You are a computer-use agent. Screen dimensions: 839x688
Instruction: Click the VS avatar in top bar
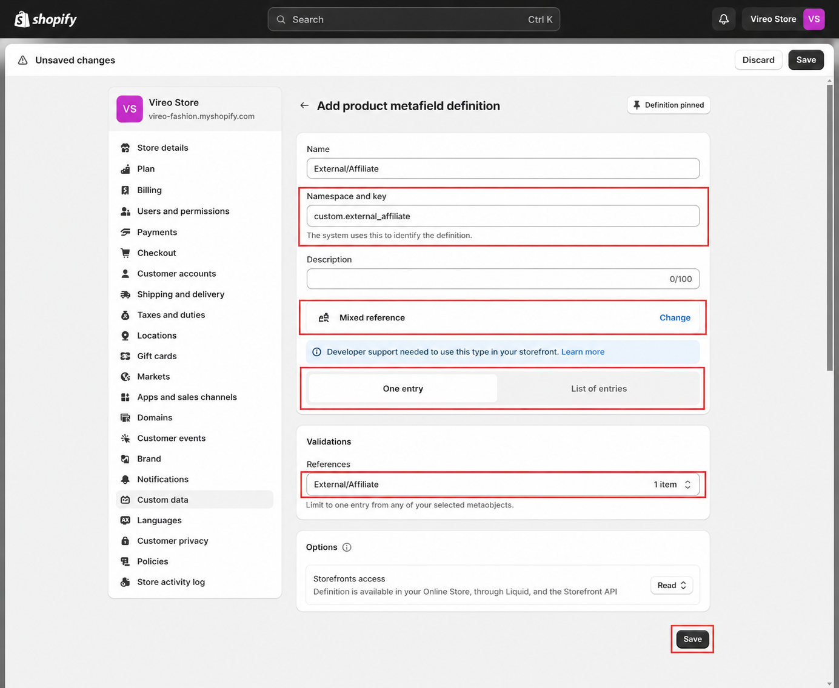coord(814,19)
